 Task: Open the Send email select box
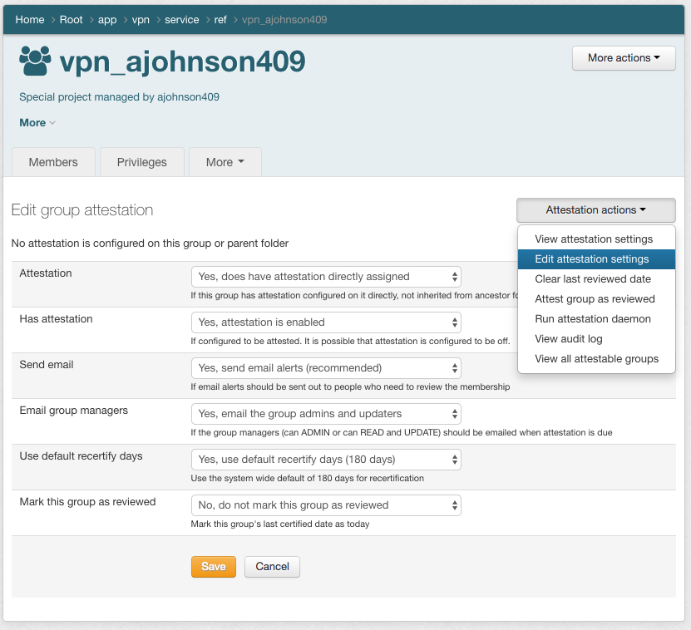coord(326,368)
